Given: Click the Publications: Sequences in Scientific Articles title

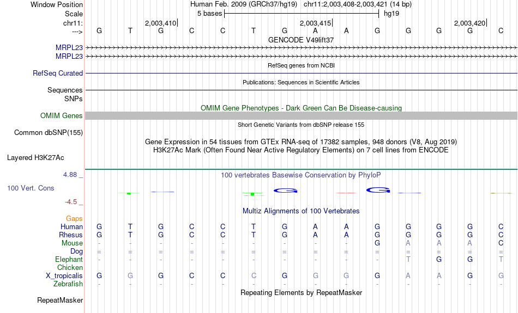Looking at the screenshot, I should point(301,82).
